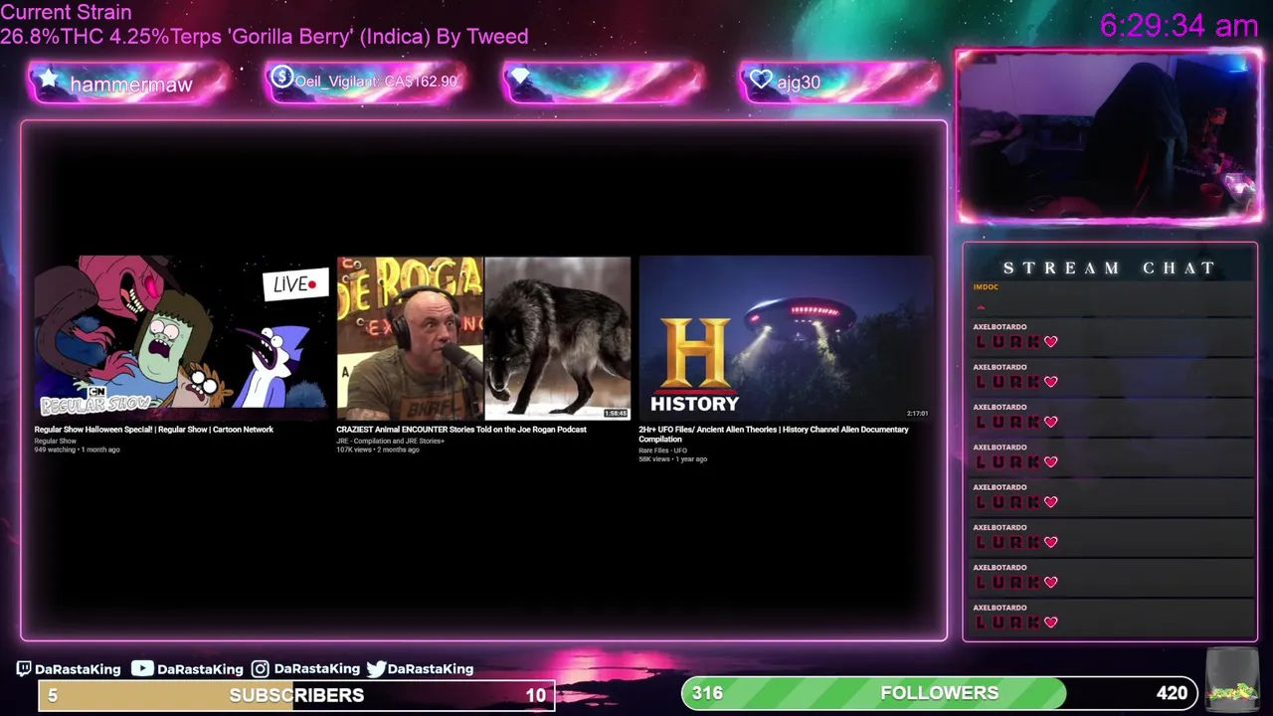Open '2Hr+ UFO Files/ Ancient Alien Theories' title

click(x=774, y=435)
